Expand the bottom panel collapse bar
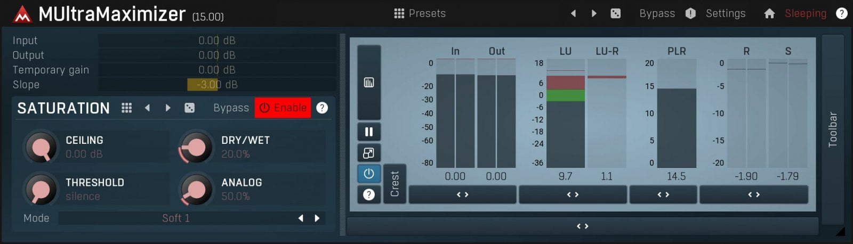Image resolution: width=853 pixels, height=244 pixels. pos(582,226)
